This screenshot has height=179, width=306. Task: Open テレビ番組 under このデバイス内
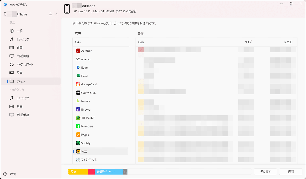point(31,115)
